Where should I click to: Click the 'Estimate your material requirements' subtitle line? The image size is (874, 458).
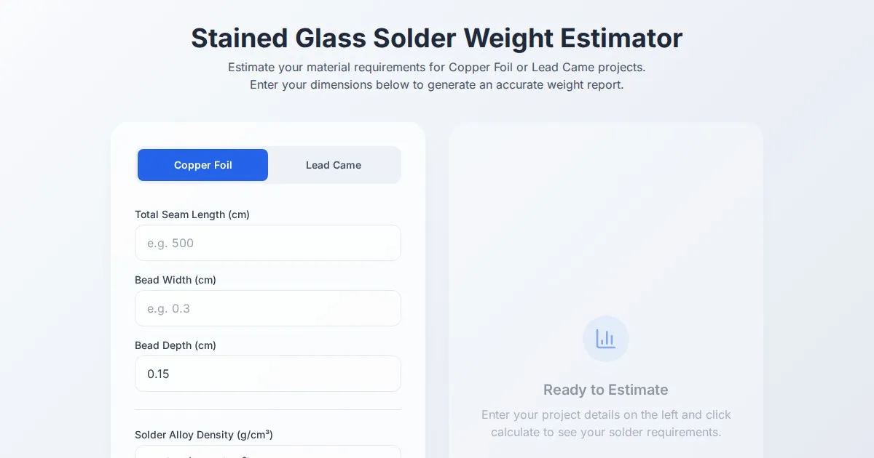click(437, 67)
